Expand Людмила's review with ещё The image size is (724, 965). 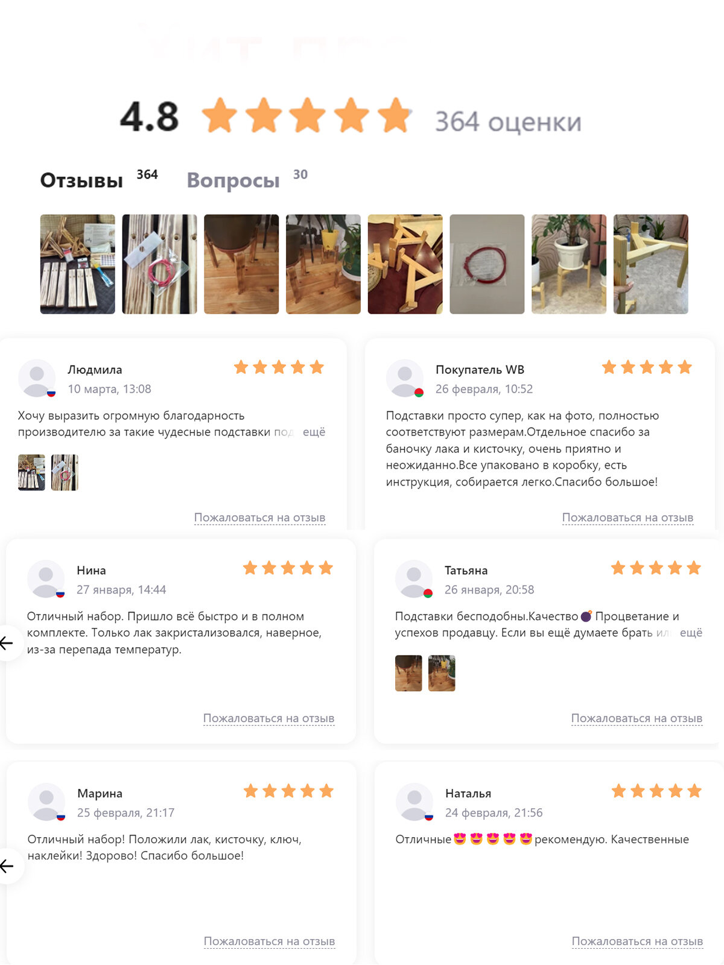point(314,432)
